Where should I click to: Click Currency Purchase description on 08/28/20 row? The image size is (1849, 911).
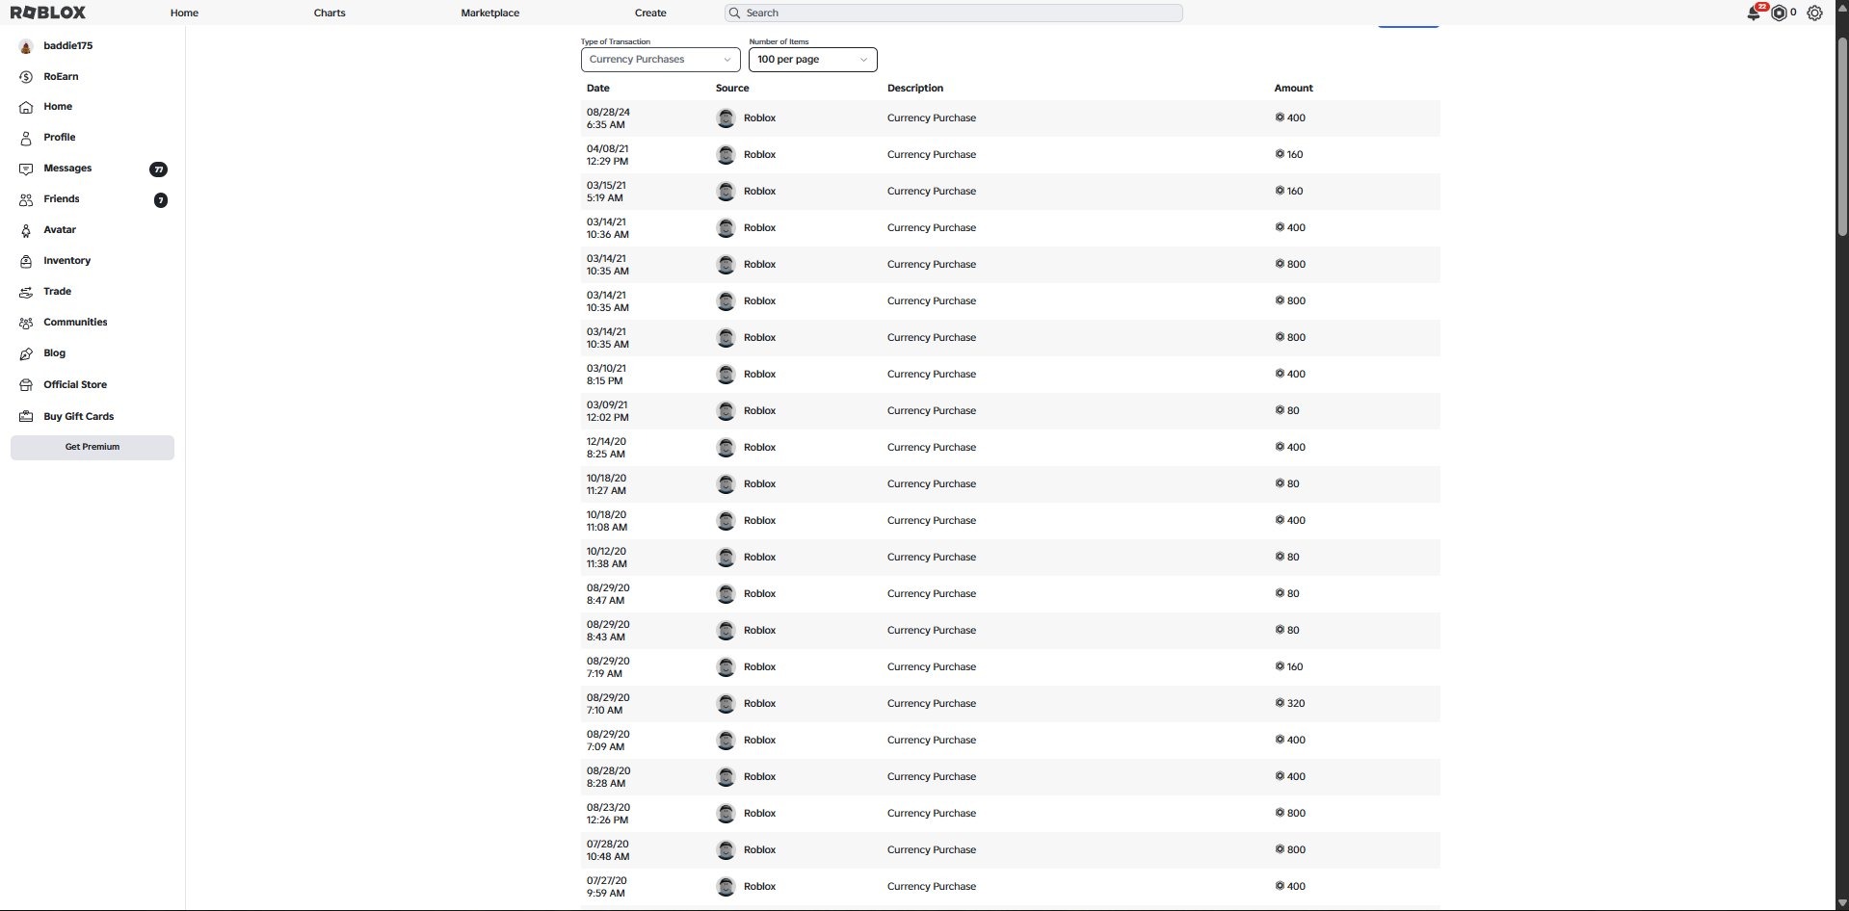point(932,777)
